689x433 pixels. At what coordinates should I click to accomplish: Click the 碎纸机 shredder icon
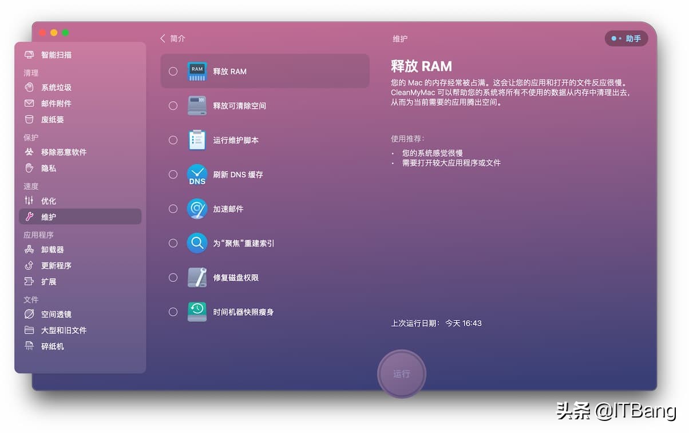pos(29,346)
